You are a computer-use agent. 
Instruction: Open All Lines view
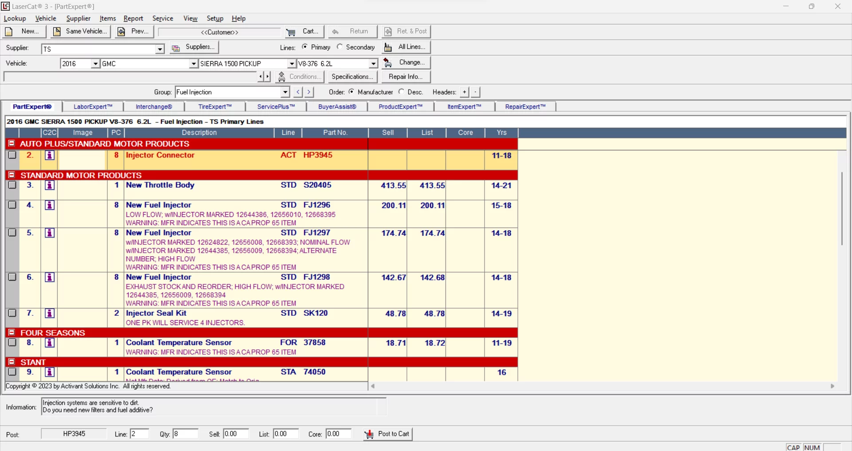point(406,47)
